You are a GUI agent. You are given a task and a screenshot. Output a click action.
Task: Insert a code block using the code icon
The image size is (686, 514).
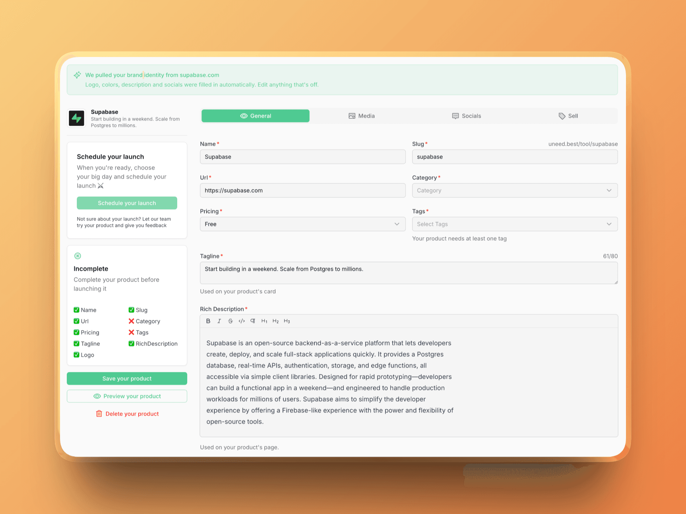[x=242, y=321]
